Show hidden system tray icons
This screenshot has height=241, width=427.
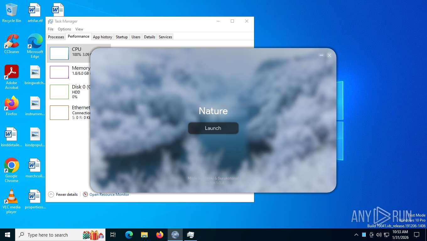[x=356, y=235]
